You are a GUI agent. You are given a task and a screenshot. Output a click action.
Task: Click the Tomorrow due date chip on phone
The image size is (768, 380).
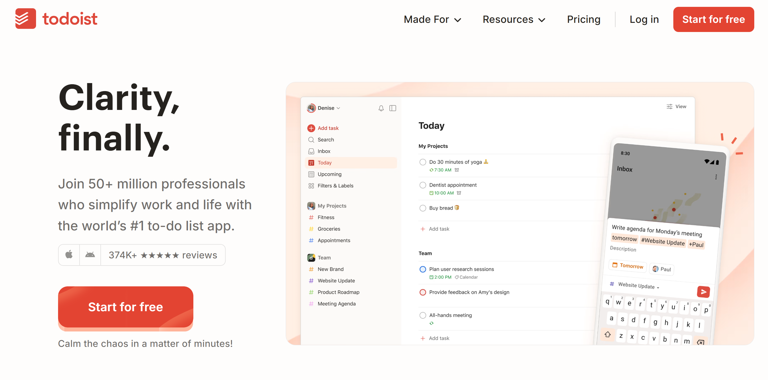628,266
